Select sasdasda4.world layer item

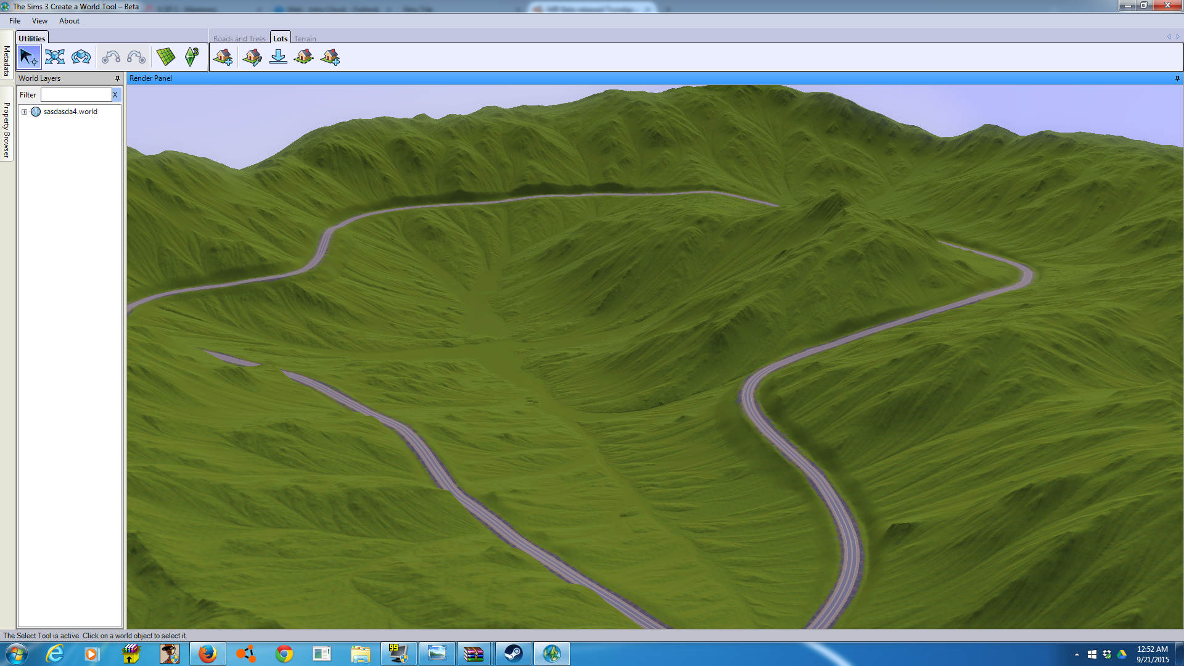(70, 112)
